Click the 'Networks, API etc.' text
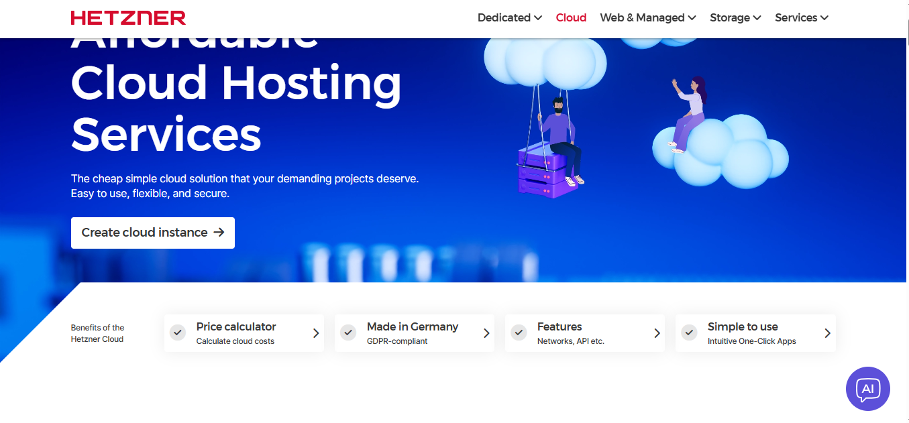The width and height of the screenshot is (909, 423). pyautogui.click(x=571, y=341)
